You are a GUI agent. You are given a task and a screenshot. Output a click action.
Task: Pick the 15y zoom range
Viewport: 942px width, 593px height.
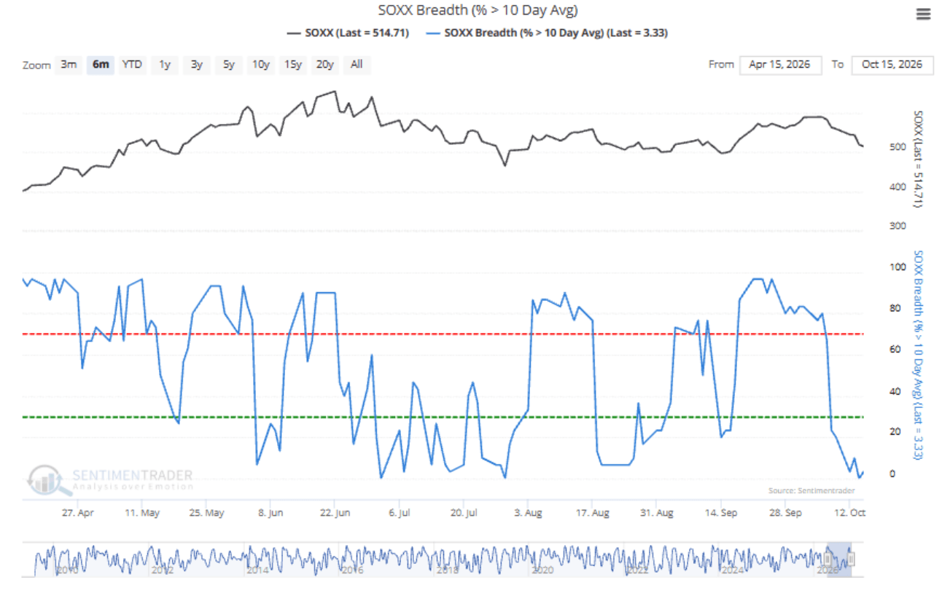[292, 65]
